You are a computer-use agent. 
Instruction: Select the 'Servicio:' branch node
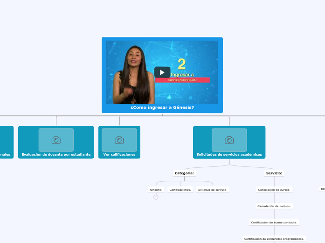click(x=274, y=173)
